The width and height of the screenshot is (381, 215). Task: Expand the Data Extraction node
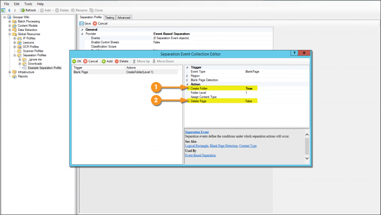tap(10, 30)
